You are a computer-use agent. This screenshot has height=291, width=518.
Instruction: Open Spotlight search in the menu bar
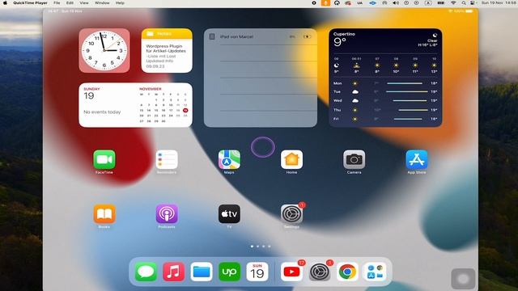464,3
